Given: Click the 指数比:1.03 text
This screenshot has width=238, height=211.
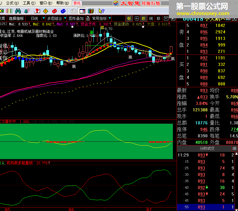Looking at the screenshot, I should coord(46,36).
